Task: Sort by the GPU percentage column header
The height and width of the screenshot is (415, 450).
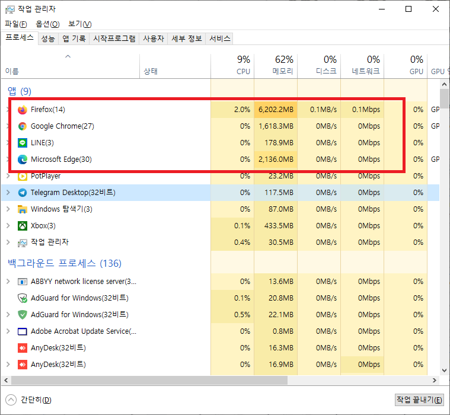Action: point(406,66)
